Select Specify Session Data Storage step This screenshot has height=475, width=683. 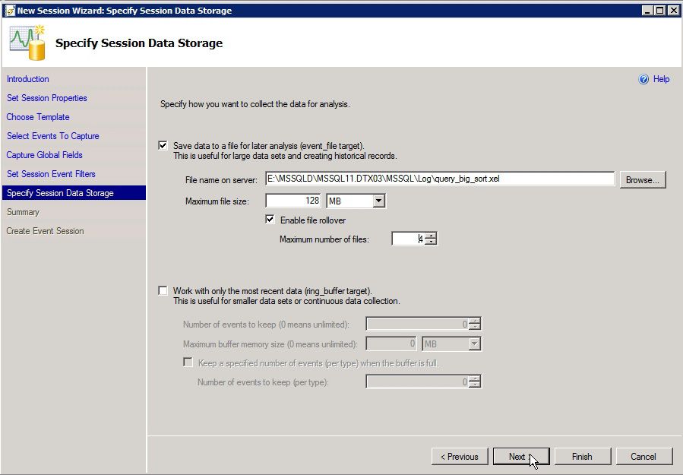click(74, 193)
